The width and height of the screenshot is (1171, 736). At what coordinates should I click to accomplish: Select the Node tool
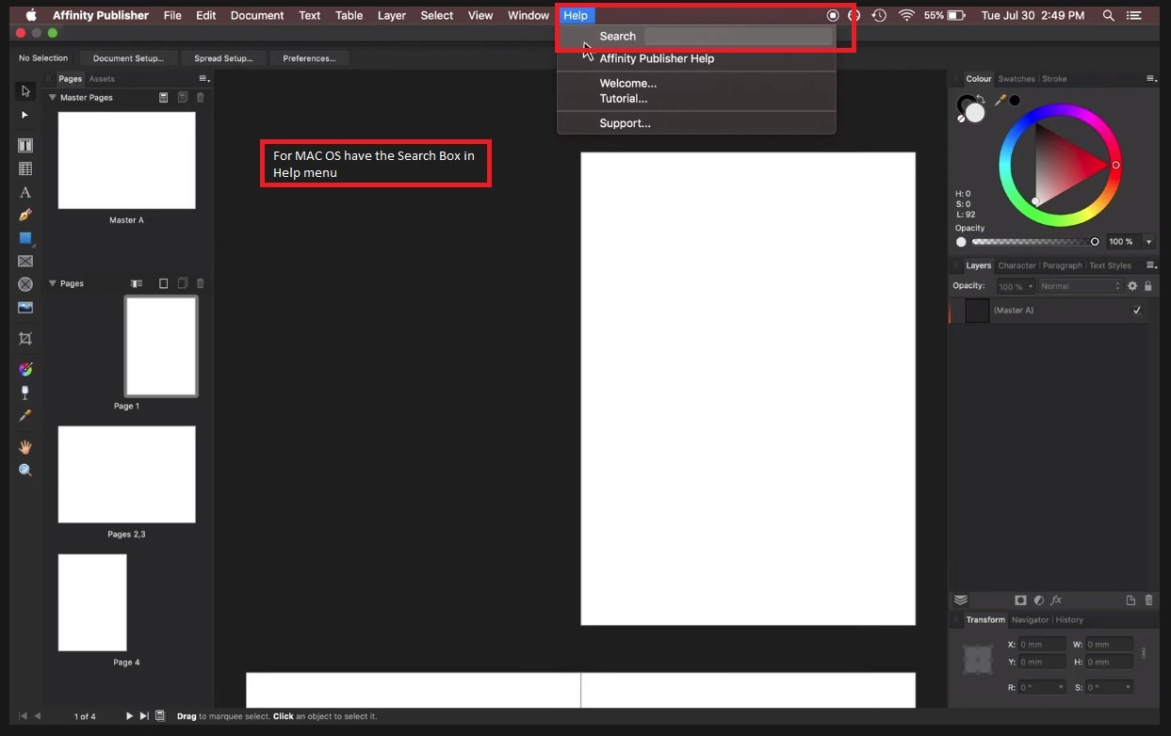click(25, 115)
